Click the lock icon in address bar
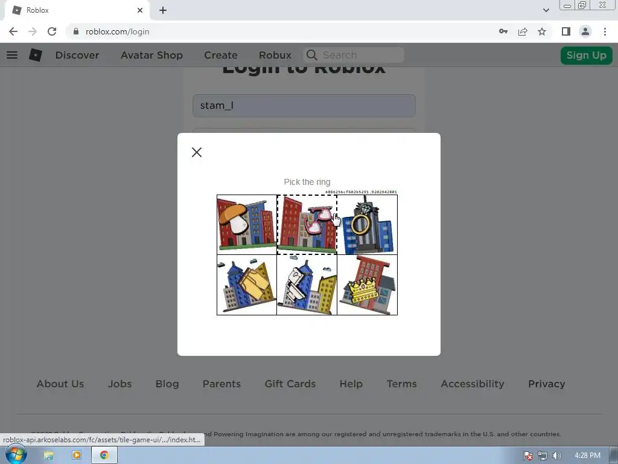The image size is (618, 464). [76, 31]
